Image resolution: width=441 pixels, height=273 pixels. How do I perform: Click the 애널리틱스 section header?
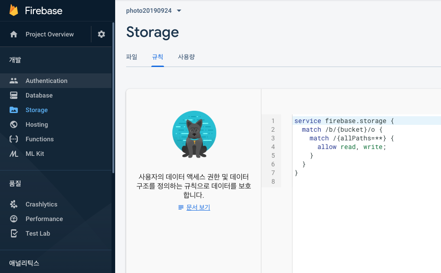(24, 263)
